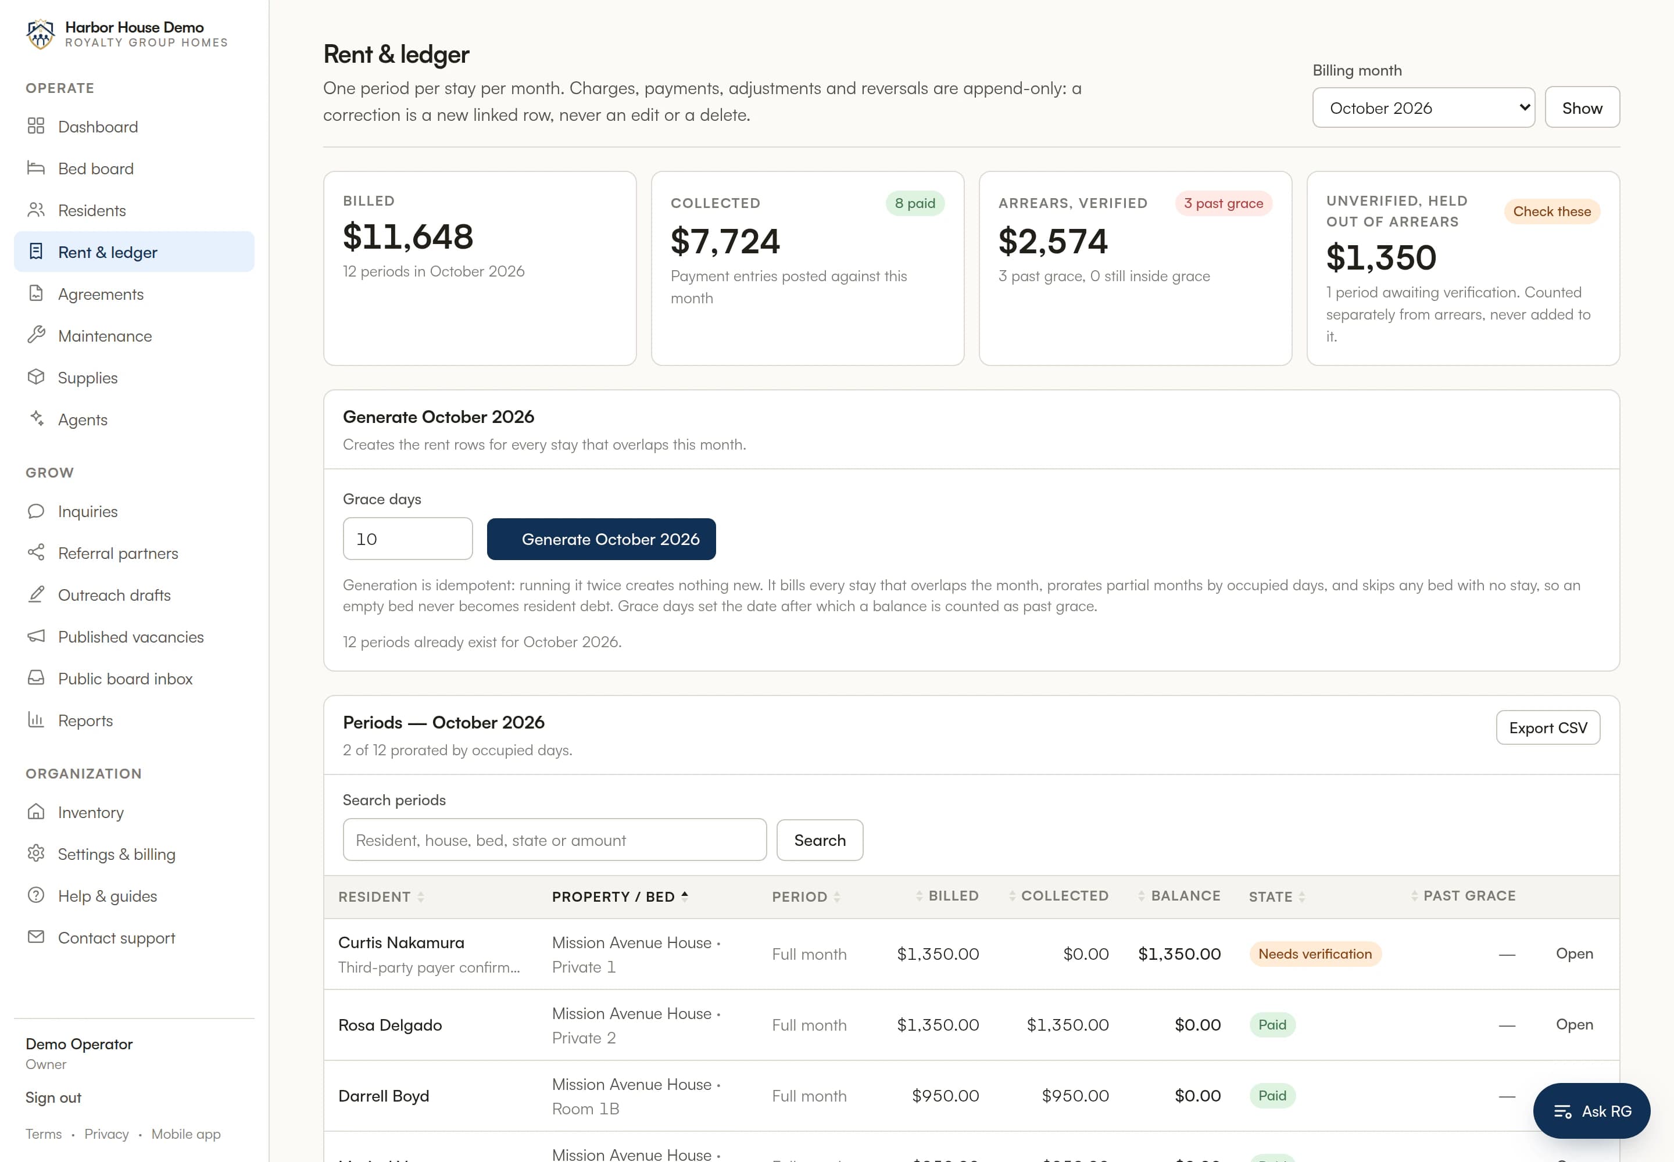Image resolution: width=1674 pixels, height=1162 pixels.
Task: Export periods as CSV
Action: click(1548, 727)
